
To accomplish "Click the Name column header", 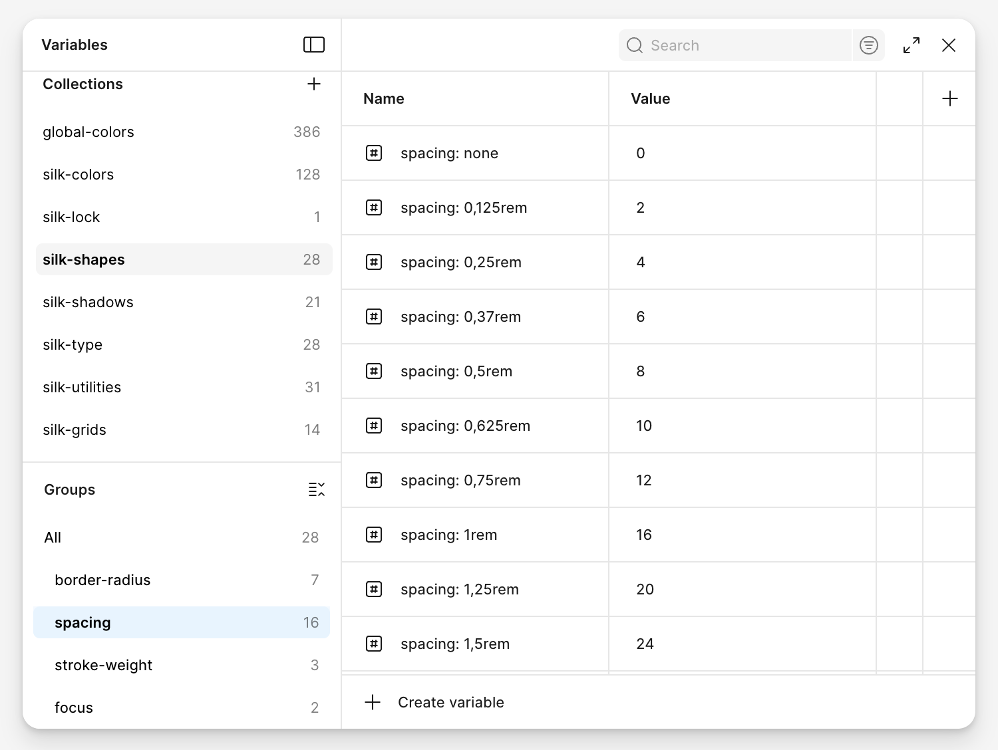I will (x=384, y=99).
